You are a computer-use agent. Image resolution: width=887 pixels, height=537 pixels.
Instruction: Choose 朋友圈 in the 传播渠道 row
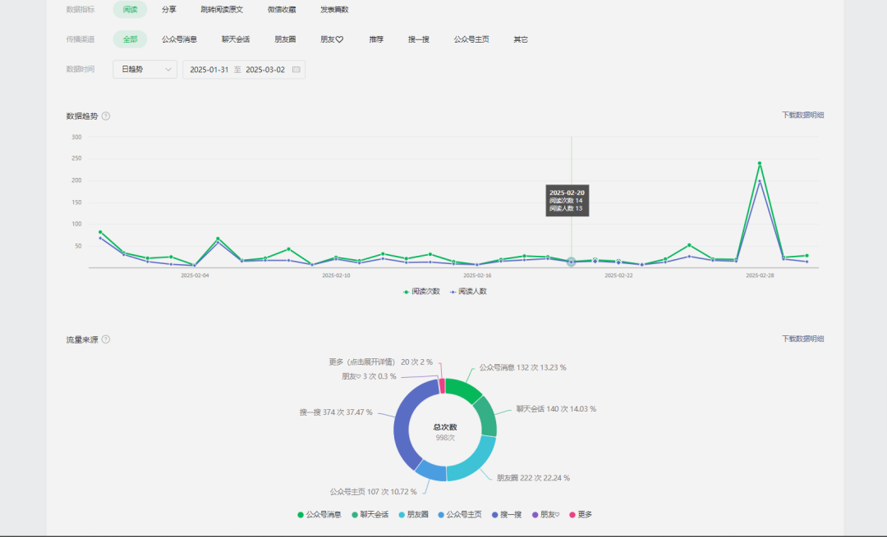coord(285,39)
